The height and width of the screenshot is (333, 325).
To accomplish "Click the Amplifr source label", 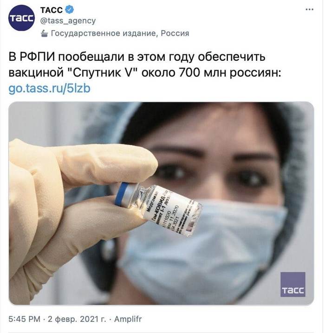I will (128, 319).
